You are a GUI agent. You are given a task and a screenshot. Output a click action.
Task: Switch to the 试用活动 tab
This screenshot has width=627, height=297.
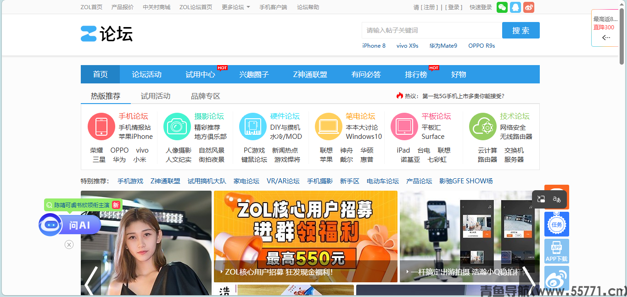(156, 96)
